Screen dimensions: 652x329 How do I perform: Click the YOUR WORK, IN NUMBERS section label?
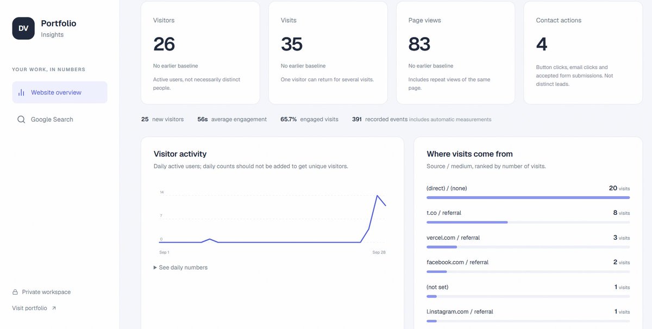pos(49,70)
